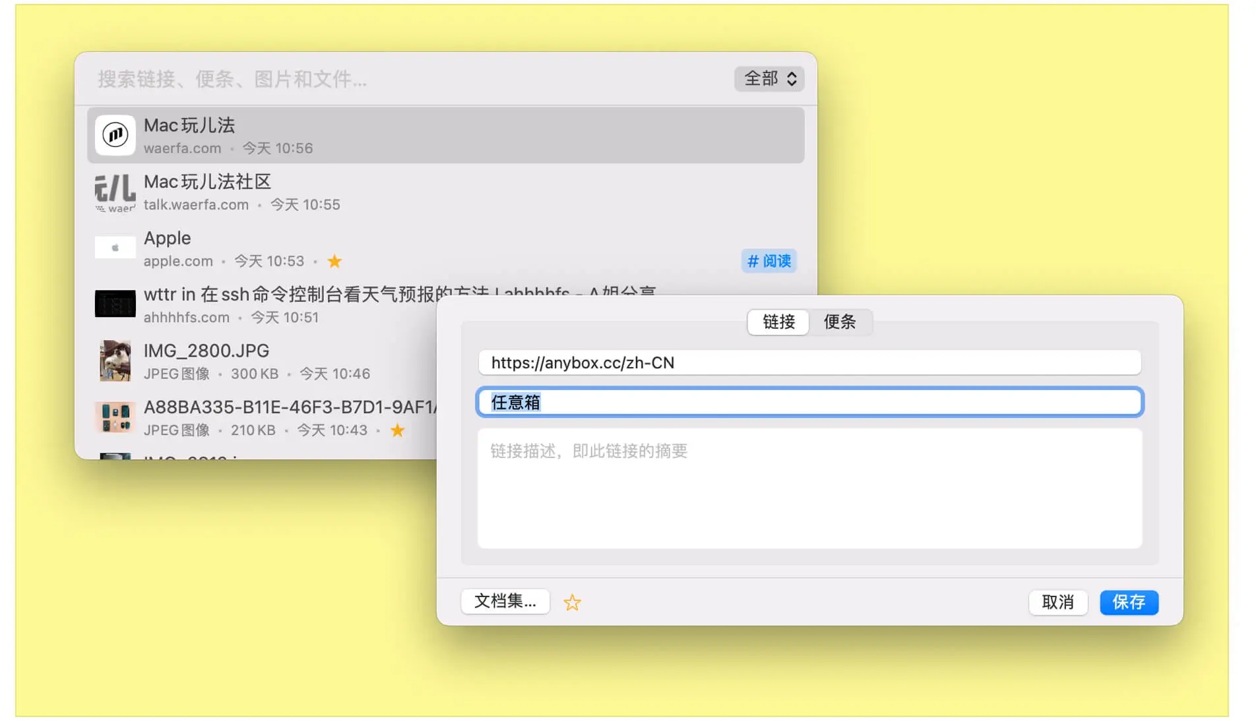Open the IMG_2800.JPG image thumbnail
Image resolution: width=1256 pixels, height=721 pixels.
[115, 360]
